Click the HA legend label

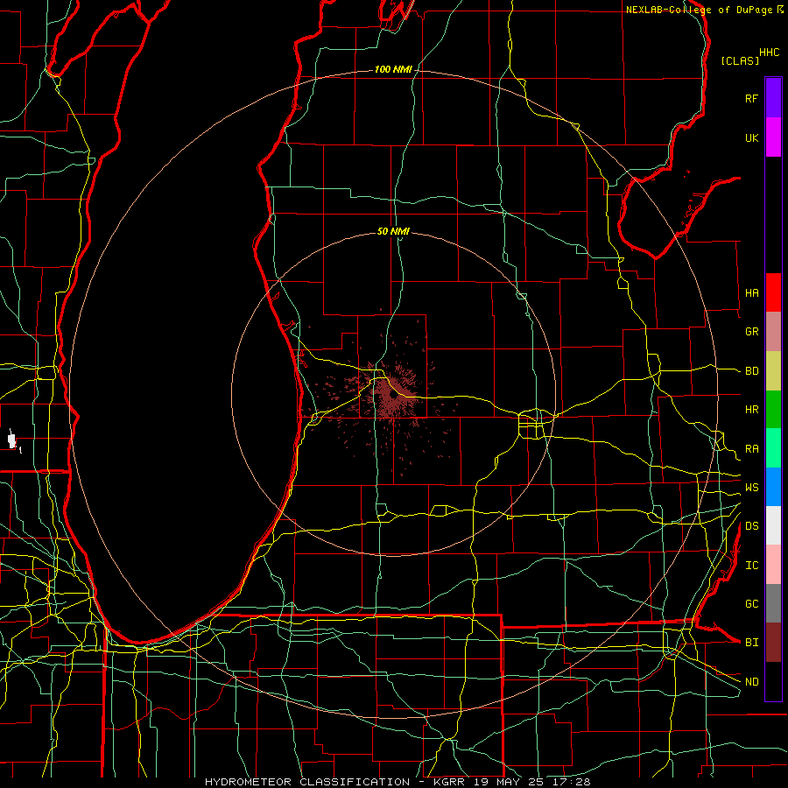pos(751,292)
